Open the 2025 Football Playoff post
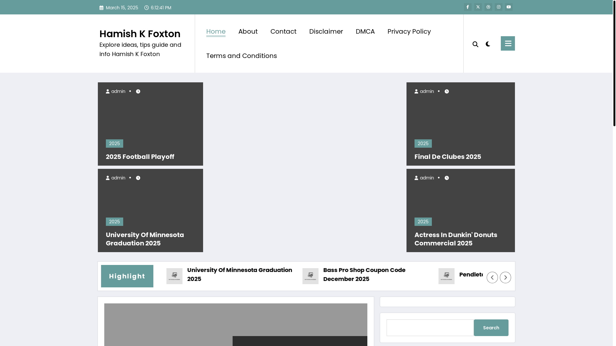The image size is (616, 346). [140, 157]
